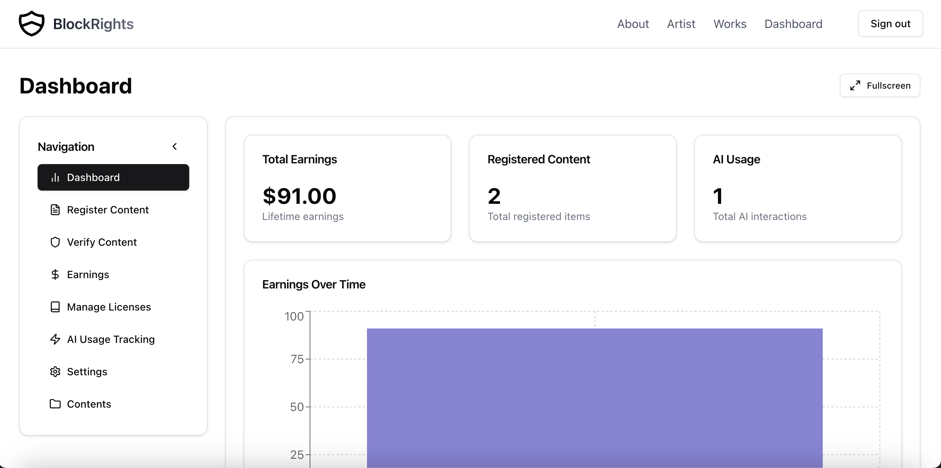Image resolution: width=941 pixels, height=468 pixels.
Task: Click the BlockRights brand name link
Action: [x=93, y=24]
